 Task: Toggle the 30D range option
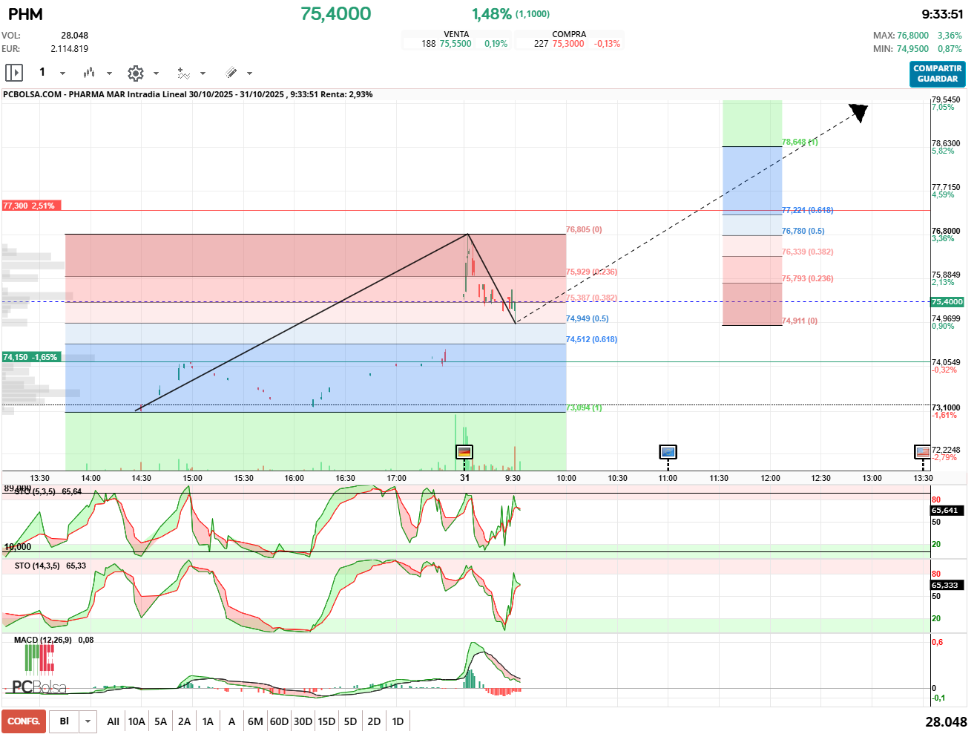click(x=302, y=721)
